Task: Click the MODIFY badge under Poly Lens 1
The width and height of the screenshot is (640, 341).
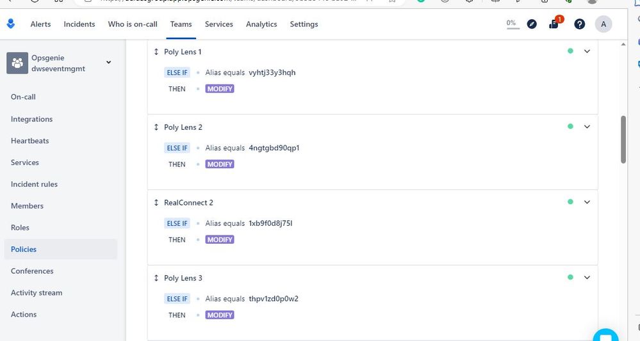Action: point(220,89)
